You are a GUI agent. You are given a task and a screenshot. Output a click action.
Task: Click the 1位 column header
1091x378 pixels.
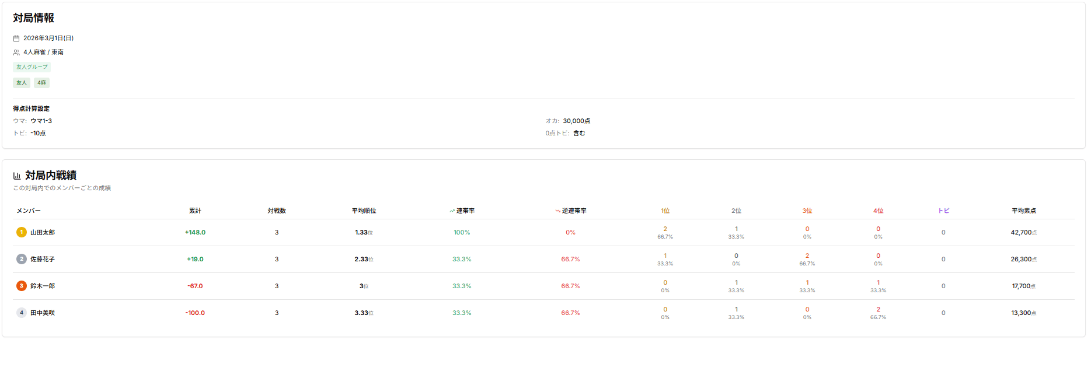(665, 211)
